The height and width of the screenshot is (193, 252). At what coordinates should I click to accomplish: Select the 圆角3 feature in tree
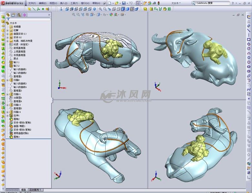pos(16,137)
